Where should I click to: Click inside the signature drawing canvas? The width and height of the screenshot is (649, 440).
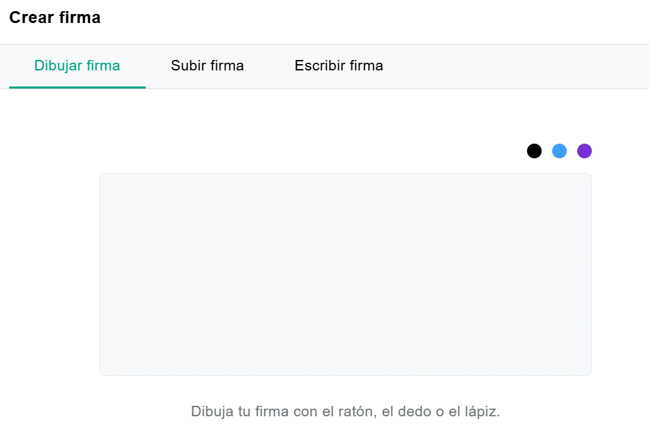(345, 274)
